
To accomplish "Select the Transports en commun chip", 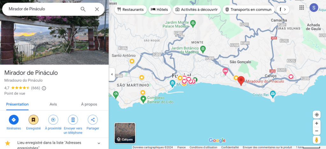I will pos(248,10).
